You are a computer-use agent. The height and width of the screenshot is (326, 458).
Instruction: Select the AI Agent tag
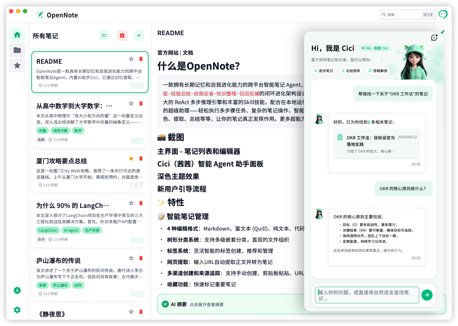(71, 230)
